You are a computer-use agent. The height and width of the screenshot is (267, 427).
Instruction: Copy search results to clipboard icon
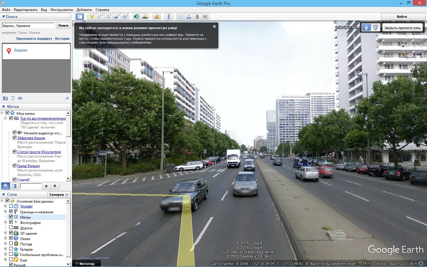pyautogui.click(x=13, y=98)
